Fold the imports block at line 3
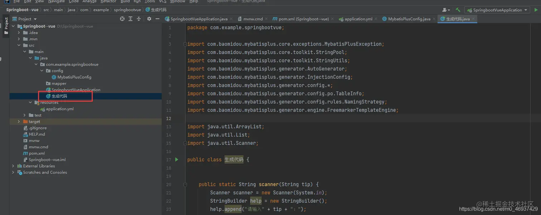Screen dimensions: 541x215 185,44
